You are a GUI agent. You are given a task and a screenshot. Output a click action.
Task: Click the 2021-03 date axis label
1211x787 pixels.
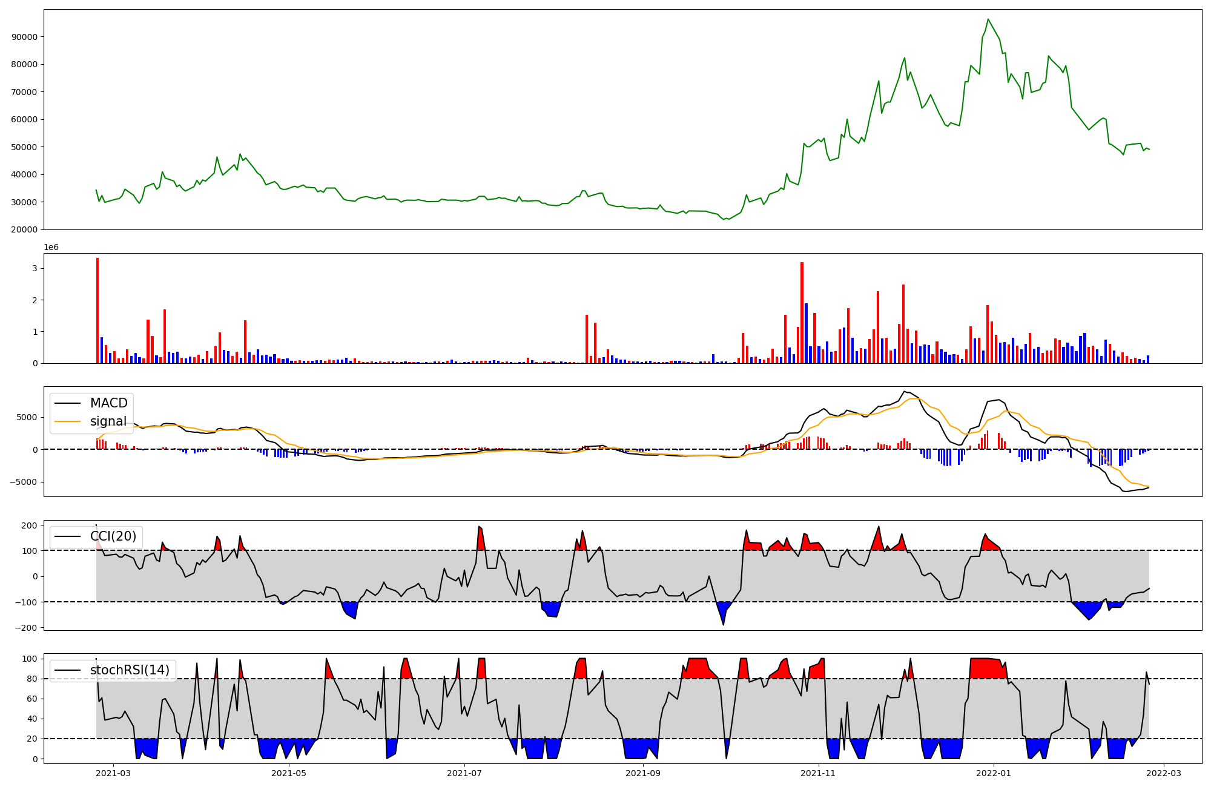click(113, 772)
